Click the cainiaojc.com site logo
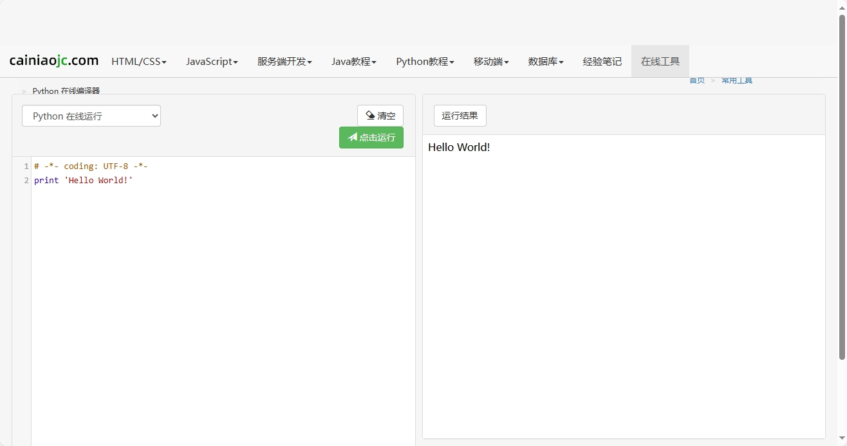The height and width of the screenshot is (446, 847). 54,61
